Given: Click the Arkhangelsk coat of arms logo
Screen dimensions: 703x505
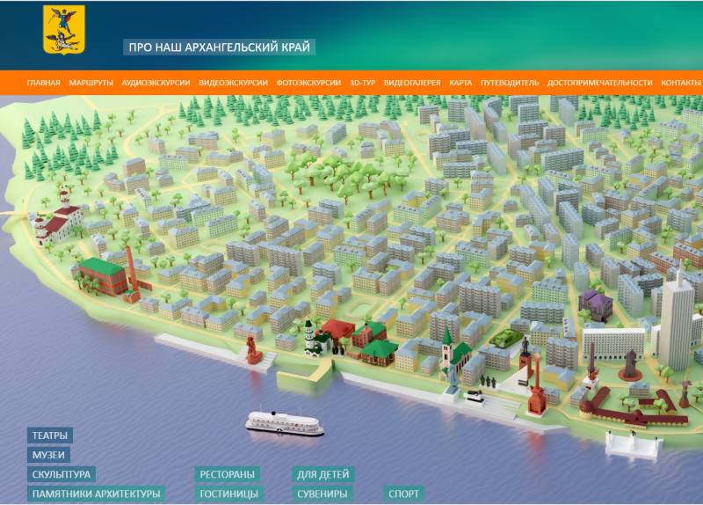Looking at the screenshot, I should [60, 29].
